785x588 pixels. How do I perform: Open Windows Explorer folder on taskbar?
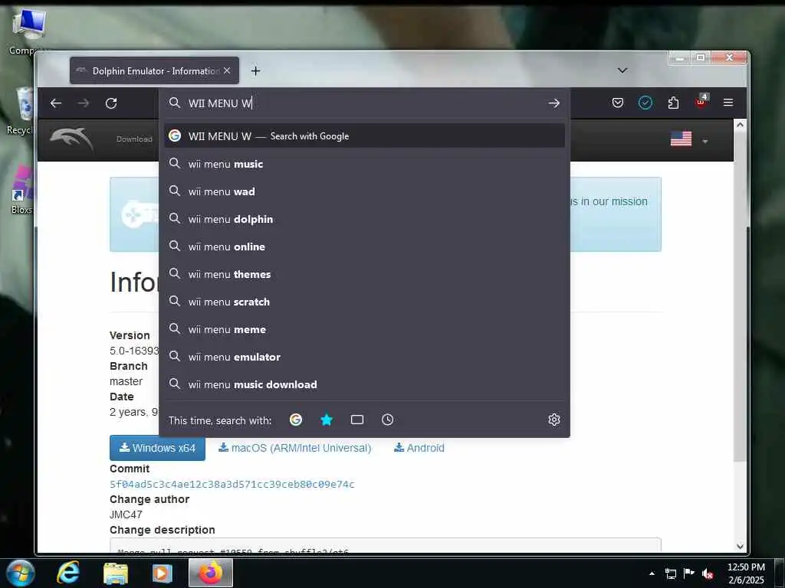[116, 573]
